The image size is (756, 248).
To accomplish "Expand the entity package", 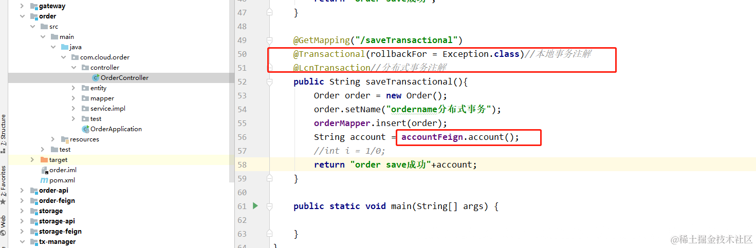I will [73, 88].
